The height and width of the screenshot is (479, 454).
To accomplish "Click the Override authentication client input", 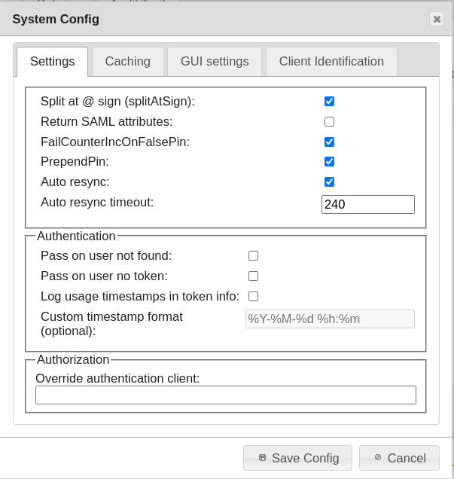I will pyautogui.click(x=225, y=395).
